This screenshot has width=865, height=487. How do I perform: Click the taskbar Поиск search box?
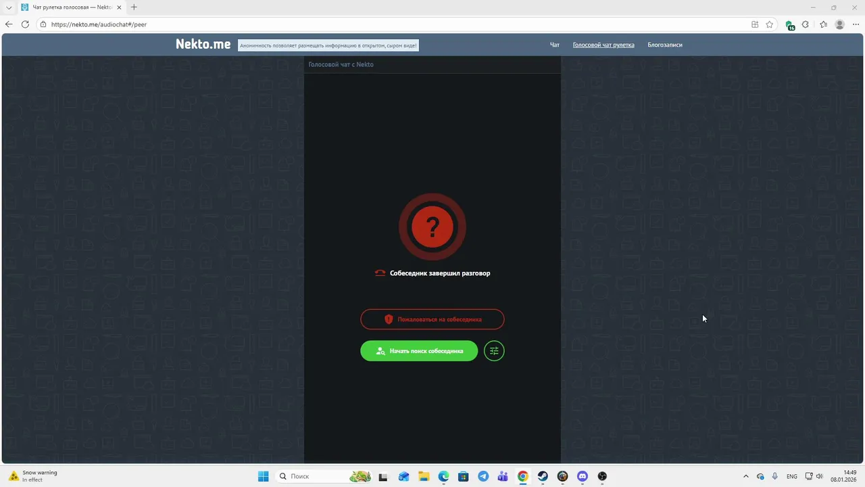[x=324, y=476]
